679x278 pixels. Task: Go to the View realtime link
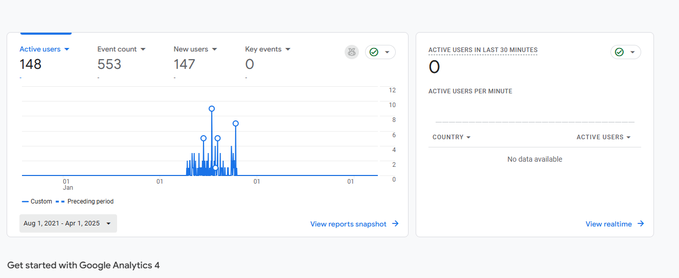(608, 224)
